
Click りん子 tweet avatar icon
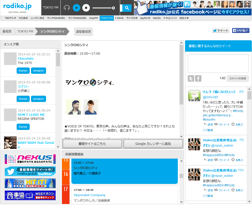[194, 96]
